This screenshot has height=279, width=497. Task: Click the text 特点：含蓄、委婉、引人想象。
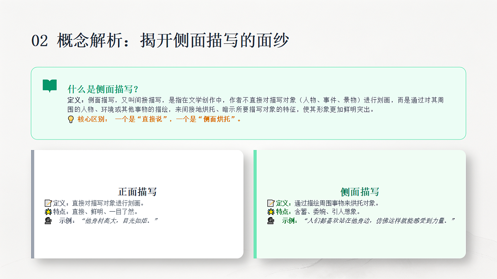click(318, 212)
